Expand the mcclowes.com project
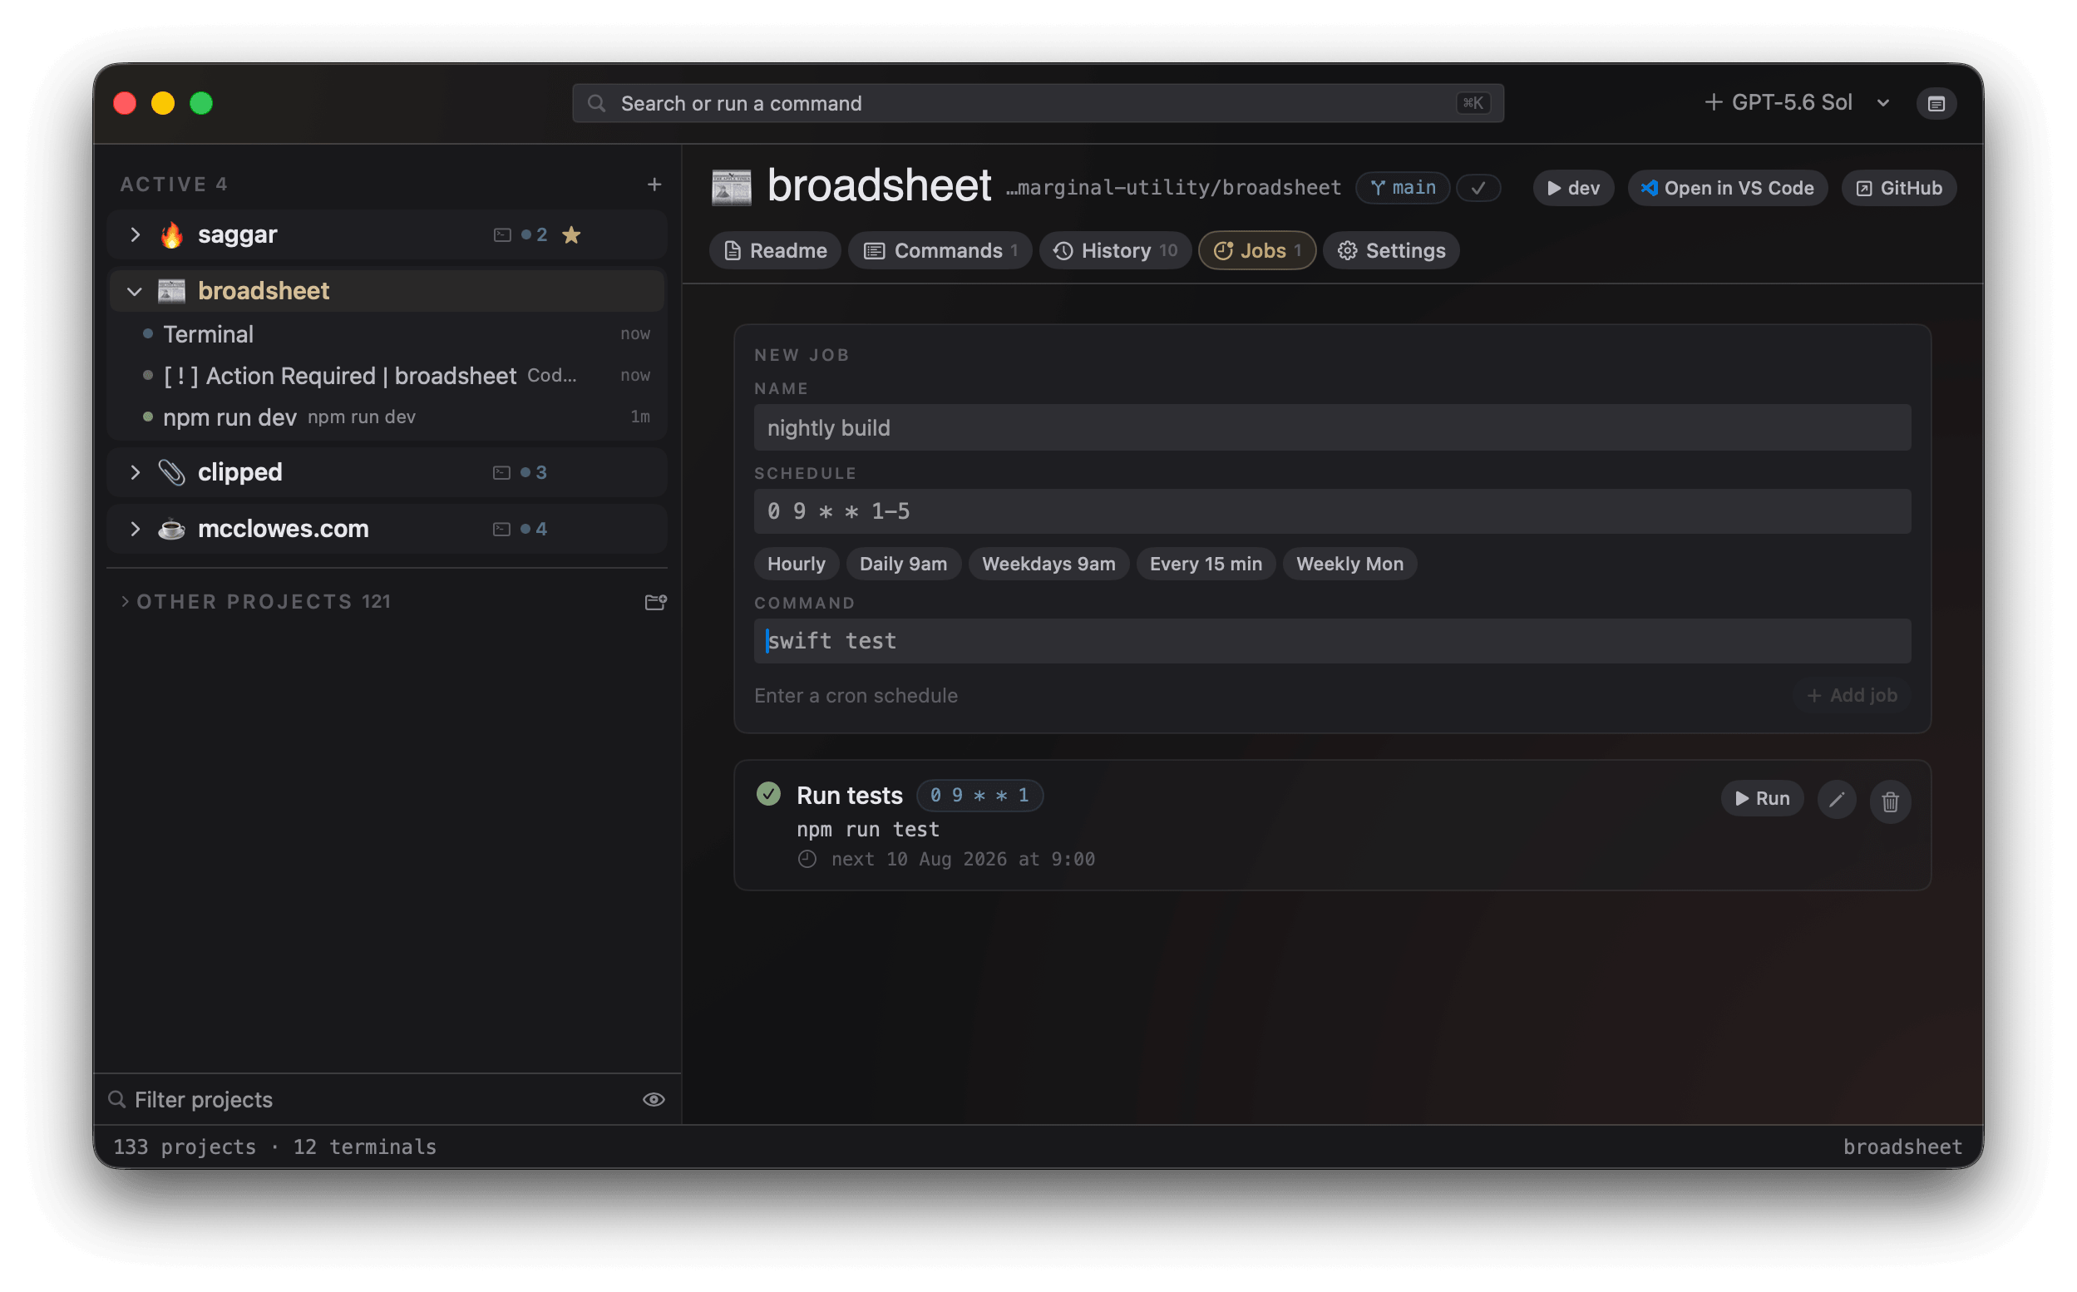 click(x=135, y=529)
